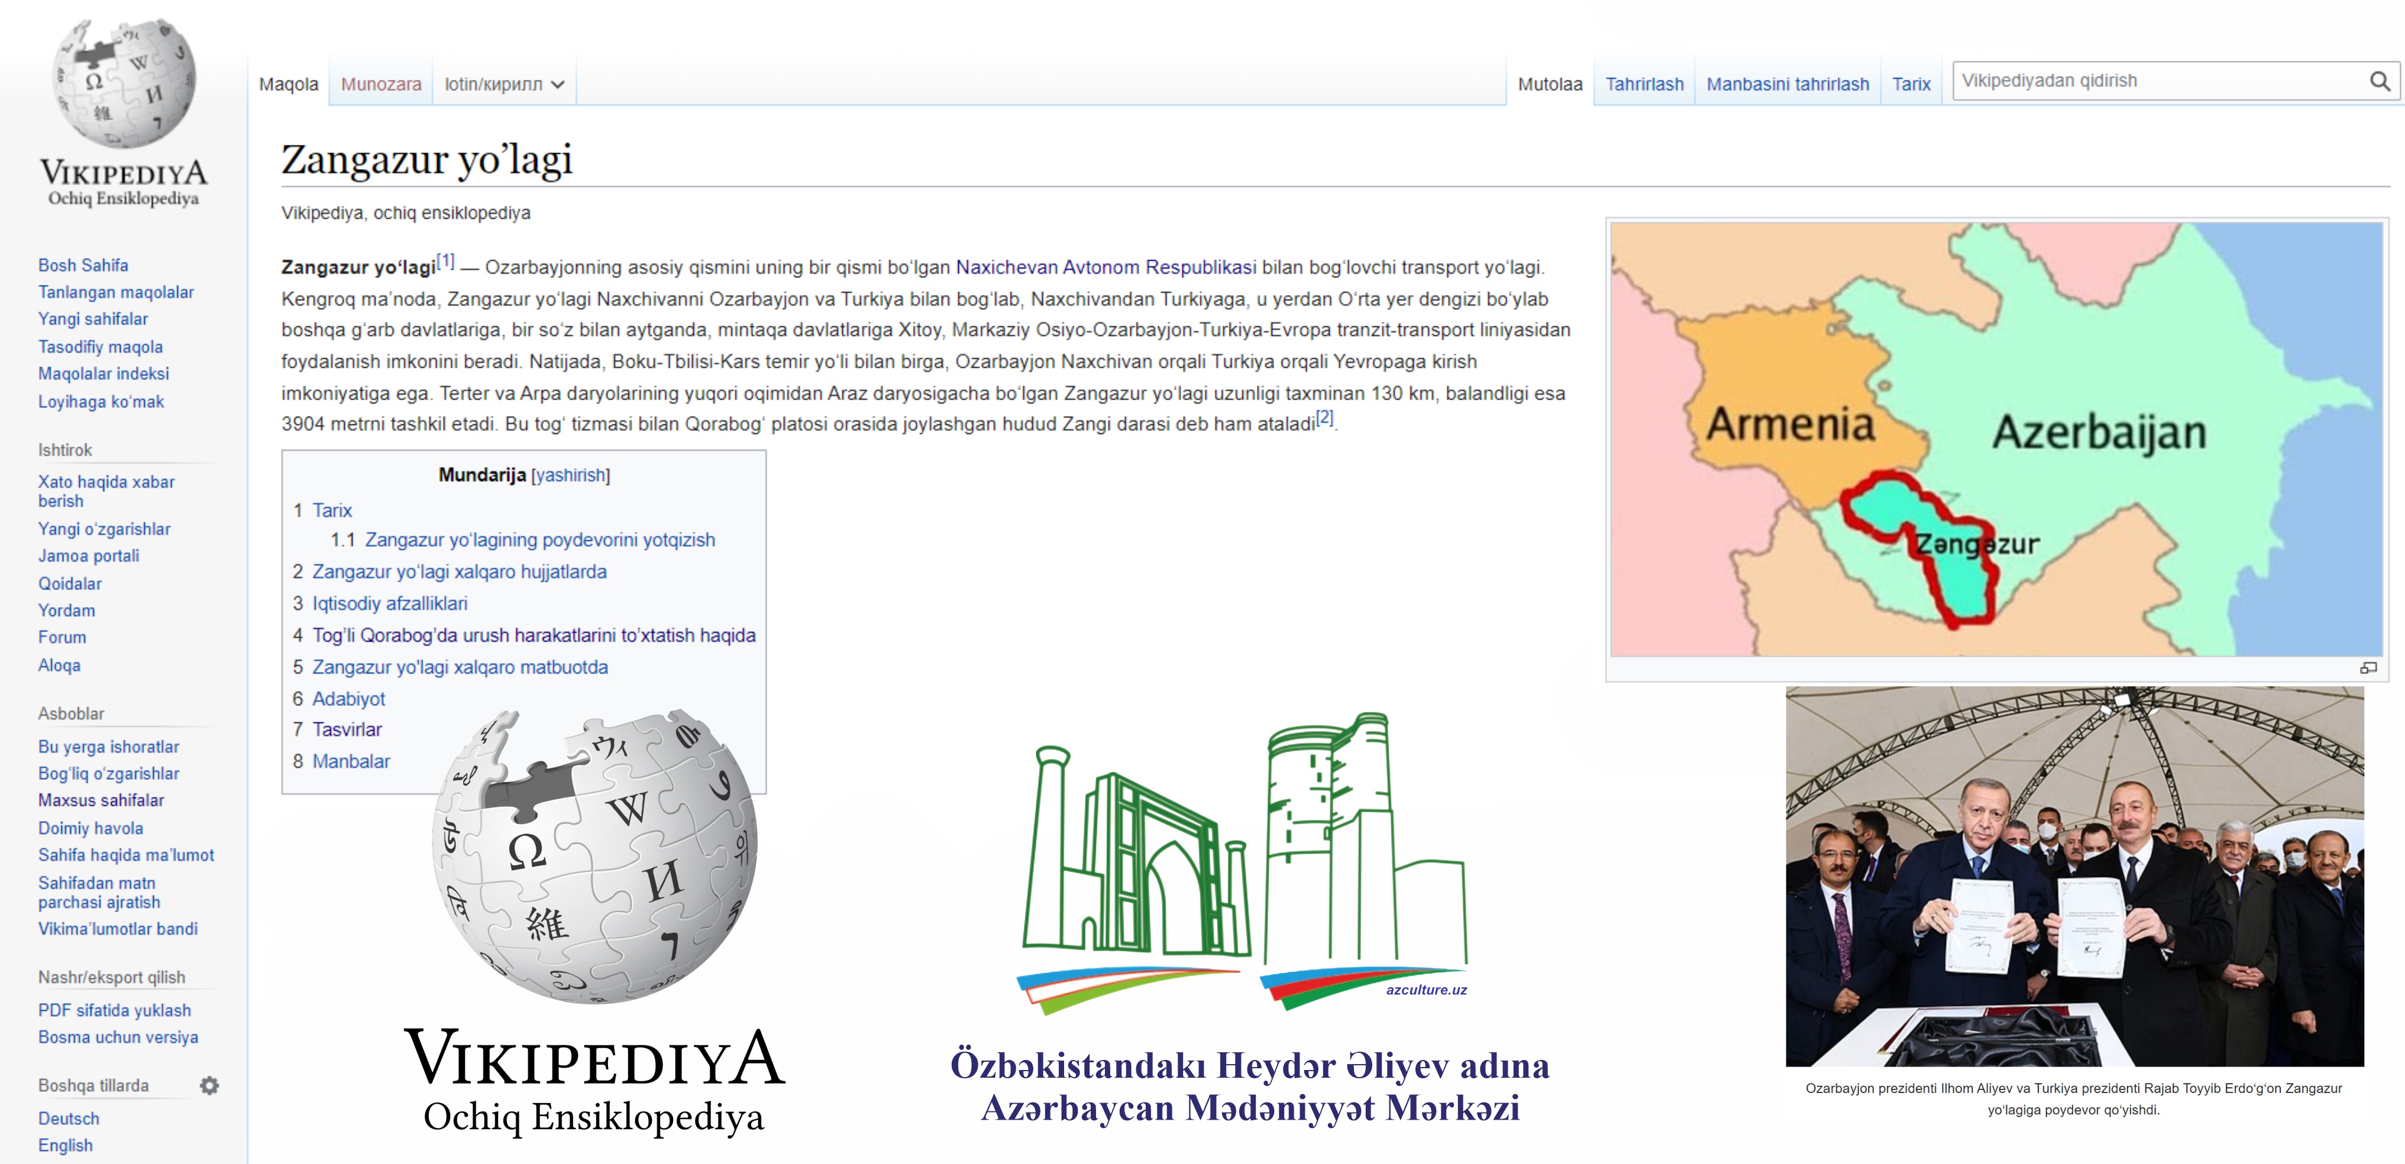This screenshot has height=1164, width=2405.
Task: Click footnote reference [1]
Action: [446, 261]
